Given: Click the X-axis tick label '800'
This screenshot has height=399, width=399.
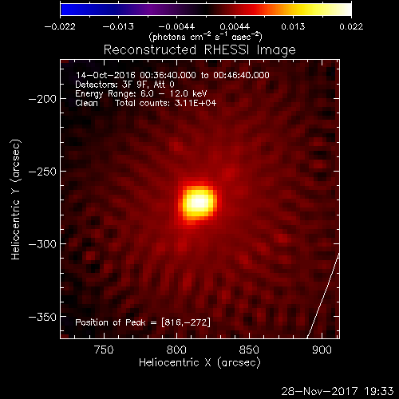Looking at the screenshot, I should point(176,350).
